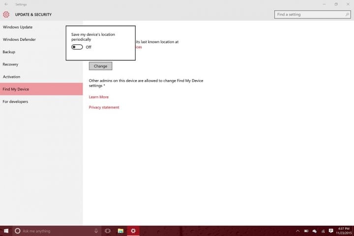Click the battery icon in system tray
Viewport: 354px width, 236px height.
click(306, 231)
